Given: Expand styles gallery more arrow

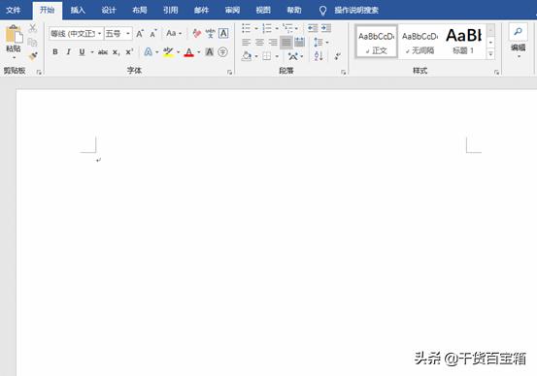Looking at the screenshot, I should point(490,54).
